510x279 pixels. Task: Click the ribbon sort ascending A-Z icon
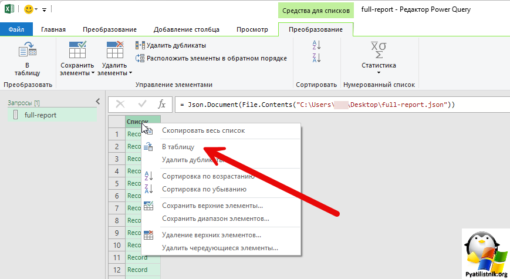click(316, 45)
